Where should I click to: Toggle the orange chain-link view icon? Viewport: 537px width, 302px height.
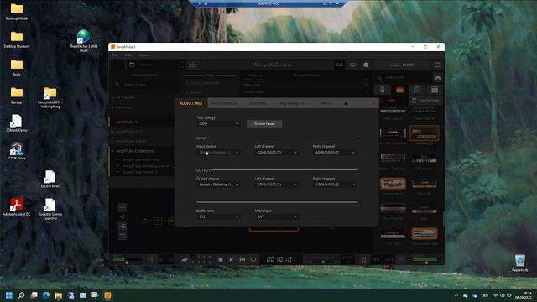pyautogui.click(x=339, y=65)
